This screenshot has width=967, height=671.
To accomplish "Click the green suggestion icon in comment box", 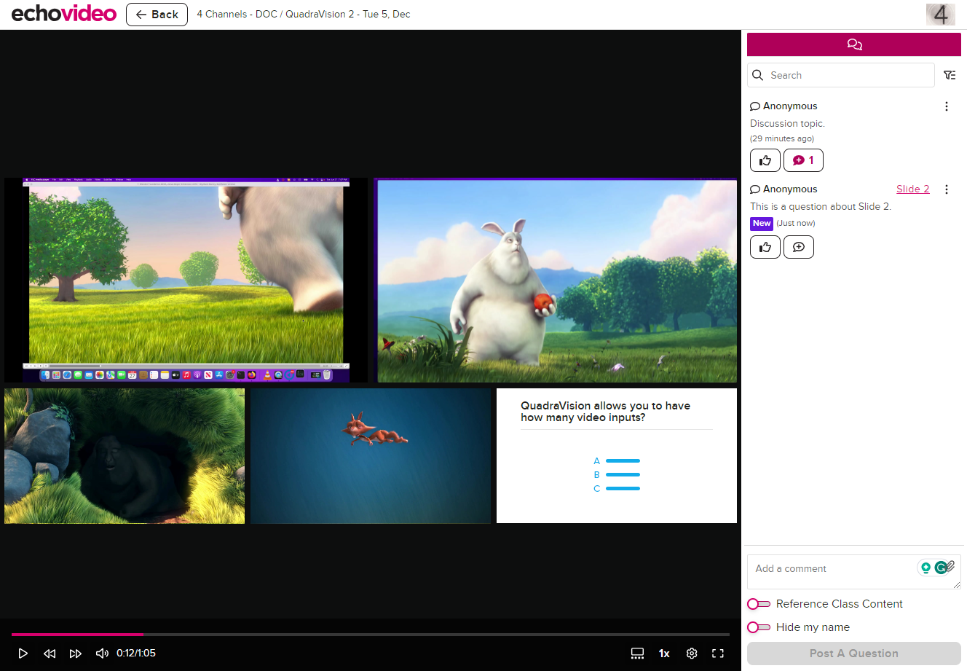I will [925, 568].
